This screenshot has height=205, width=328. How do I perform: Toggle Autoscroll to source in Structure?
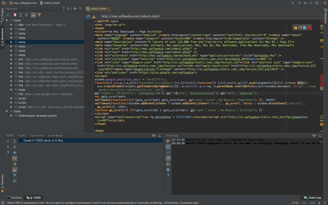point(33,15)
